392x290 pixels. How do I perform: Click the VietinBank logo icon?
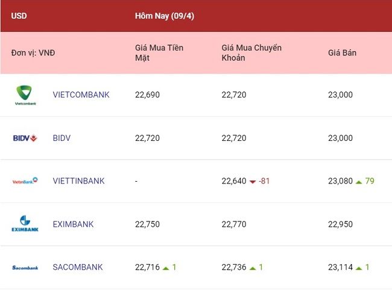click(25, 180)
